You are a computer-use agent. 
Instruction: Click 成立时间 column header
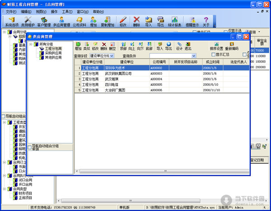212,61
